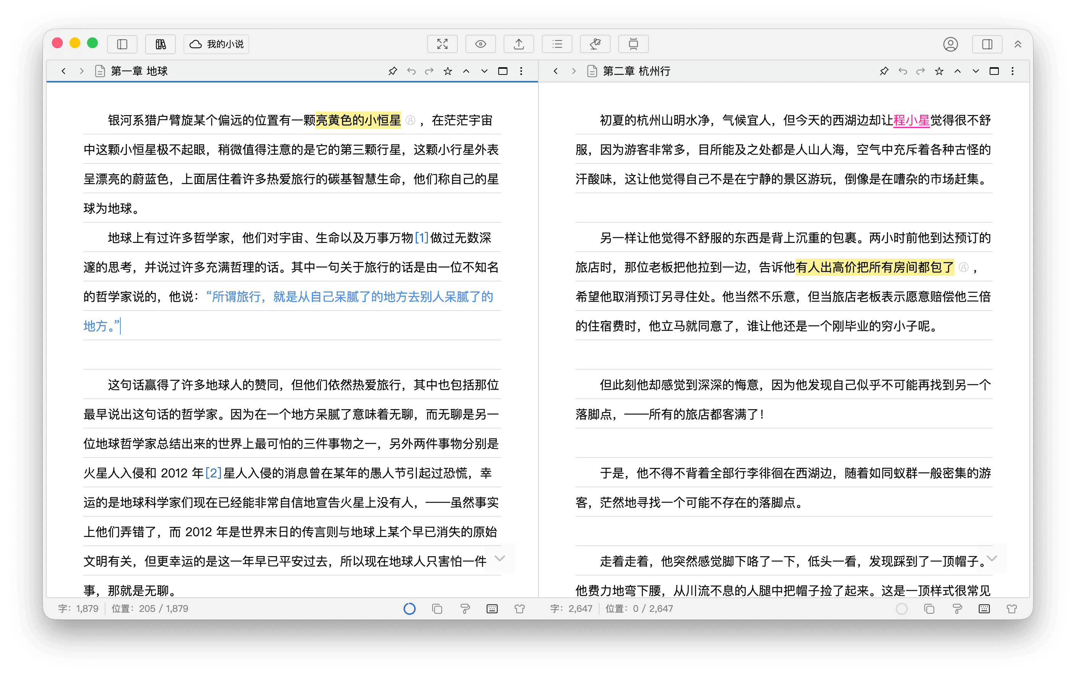1076x676 pixels.
Task: Toggle the left sidebar panel icon
Action: pyautogui.click(x=122, y=44)
